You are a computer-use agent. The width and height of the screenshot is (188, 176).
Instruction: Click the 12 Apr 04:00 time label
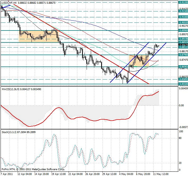click(25, 174)
